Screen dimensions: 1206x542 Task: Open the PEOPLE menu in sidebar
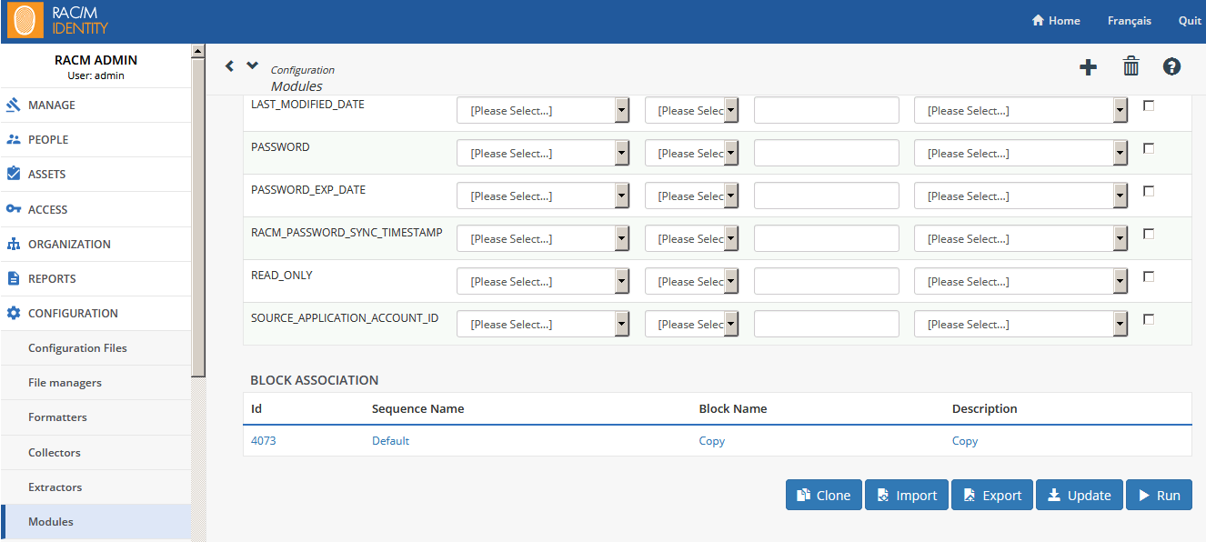click(x=95, y=139)
